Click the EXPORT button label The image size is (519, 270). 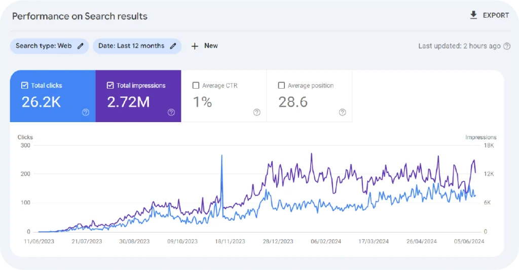[496, 15]
